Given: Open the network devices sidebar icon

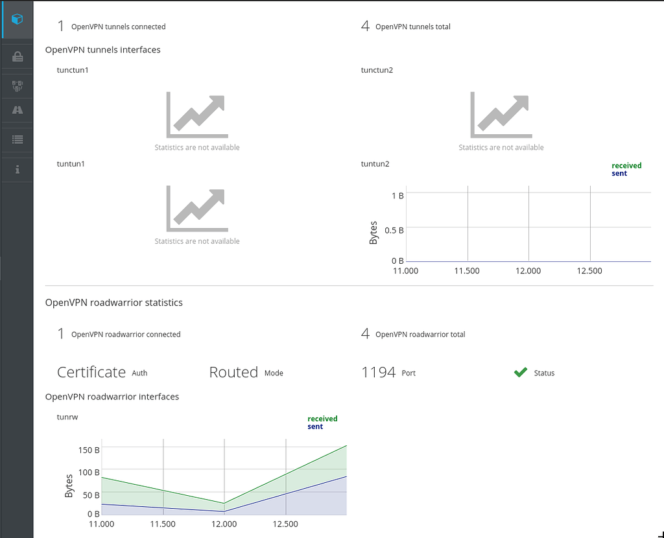Looking at the screenshot, I should coord(17,85).
